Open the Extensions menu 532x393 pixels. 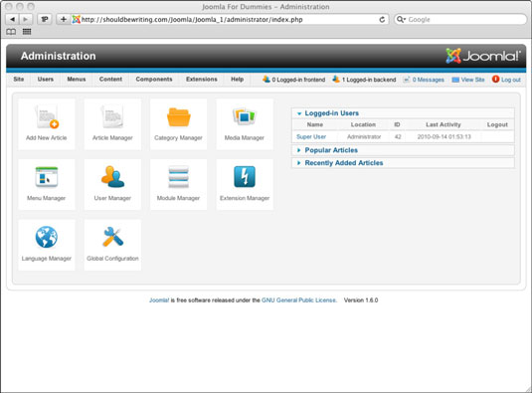pyautogui.click(x=202, y=79)
